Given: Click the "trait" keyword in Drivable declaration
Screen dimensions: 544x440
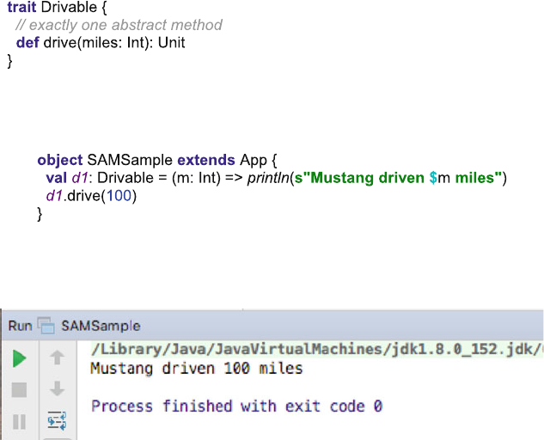Looking at the screenshot, I should pyautogui.click(x=21, y=7).
